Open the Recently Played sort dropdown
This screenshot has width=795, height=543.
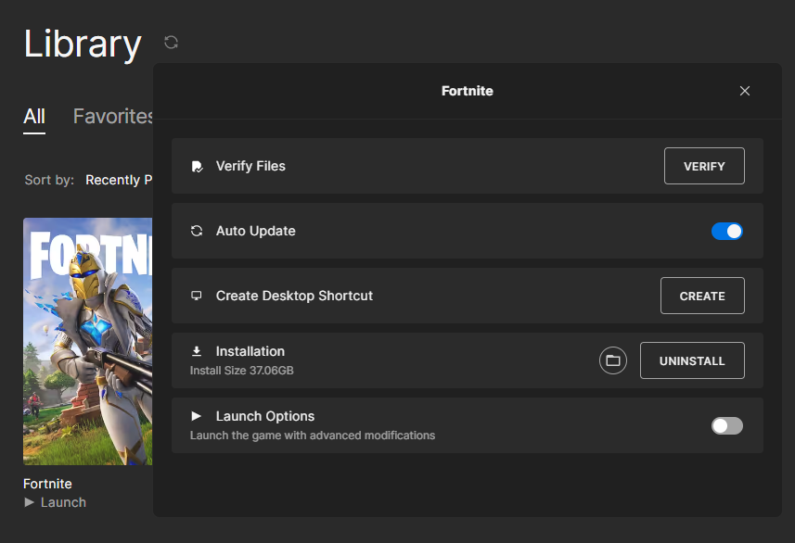[x=121, y=180]
